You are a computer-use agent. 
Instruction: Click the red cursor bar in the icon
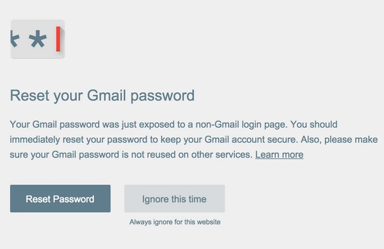[x=58, y=39]
